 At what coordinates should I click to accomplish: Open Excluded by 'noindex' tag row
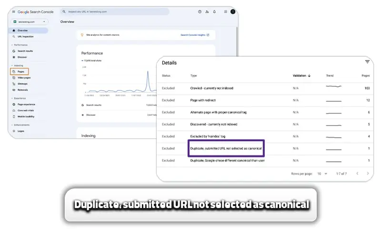265,136
